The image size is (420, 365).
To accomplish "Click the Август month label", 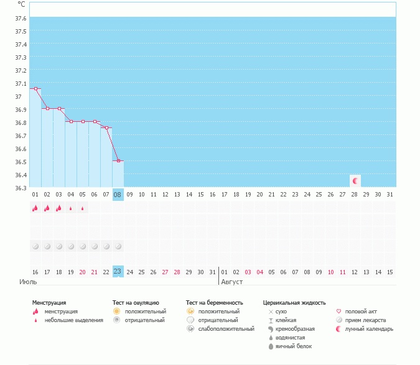I will coord(232,282).
